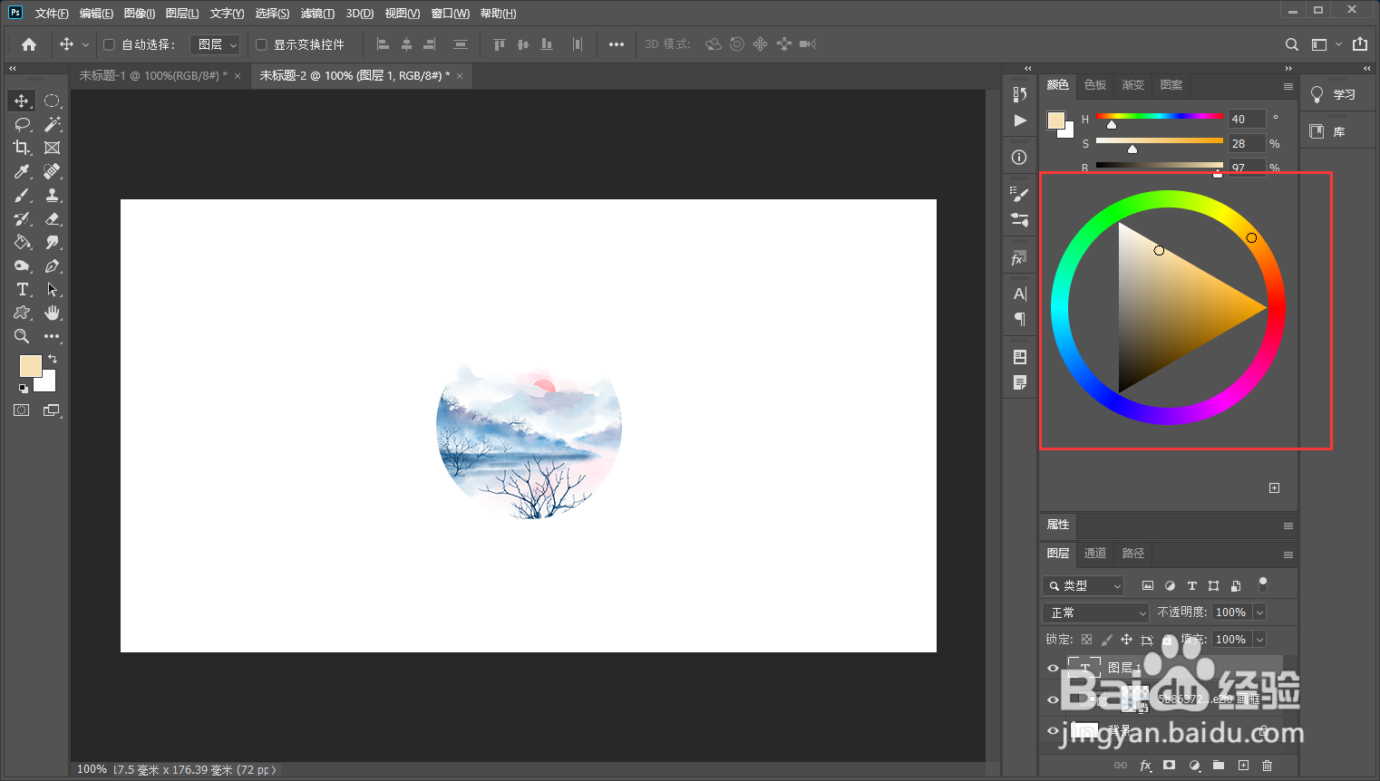The width and height of the screenshot is (1380, 781).
Task: Toggle Quick Mask mode
Action: 22,410
